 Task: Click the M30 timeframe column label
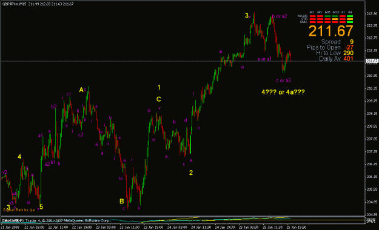(x=336, y=12)
